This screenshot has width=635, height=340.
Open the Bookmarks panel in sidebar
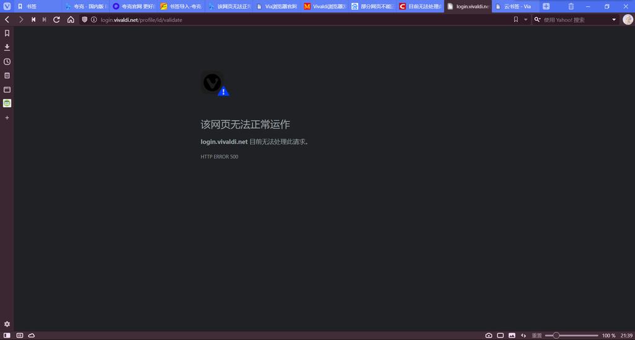[x=7, y=33]
